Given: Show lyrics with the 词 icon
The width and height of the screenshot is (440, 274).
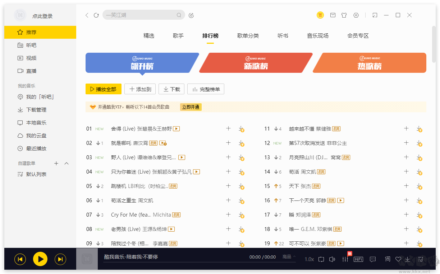Looking at the screenshot, I should [x=388, y=259].
